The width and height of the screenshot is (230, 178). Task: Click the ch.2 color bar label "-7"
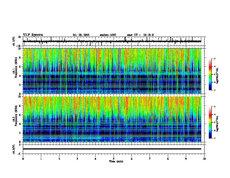214,138
